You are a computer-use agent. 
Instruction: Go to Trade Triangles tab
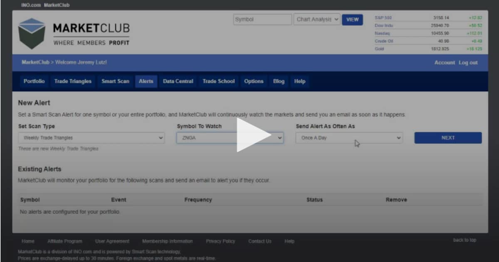(73, 81)
